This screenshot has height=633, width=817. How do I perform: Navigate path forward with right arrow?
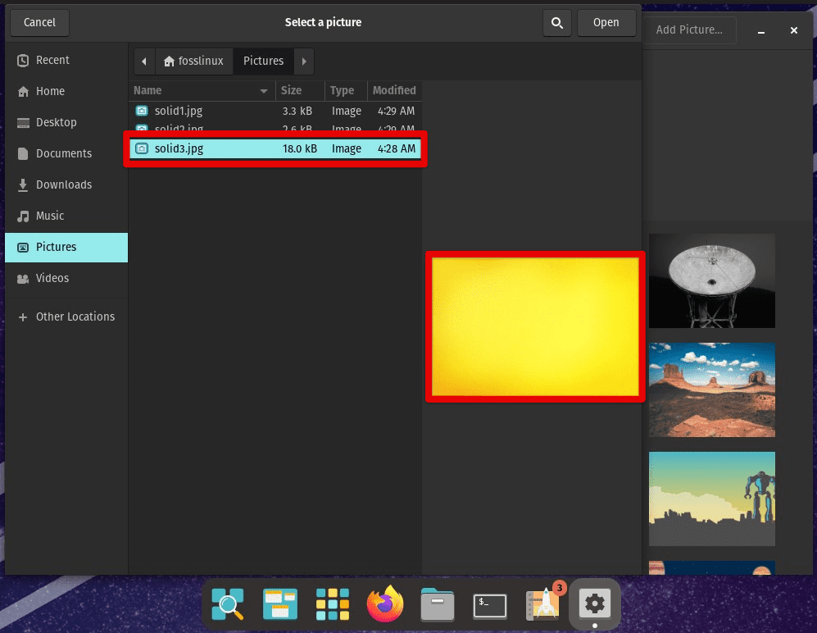pyautogui.click(x=304, y=61)
